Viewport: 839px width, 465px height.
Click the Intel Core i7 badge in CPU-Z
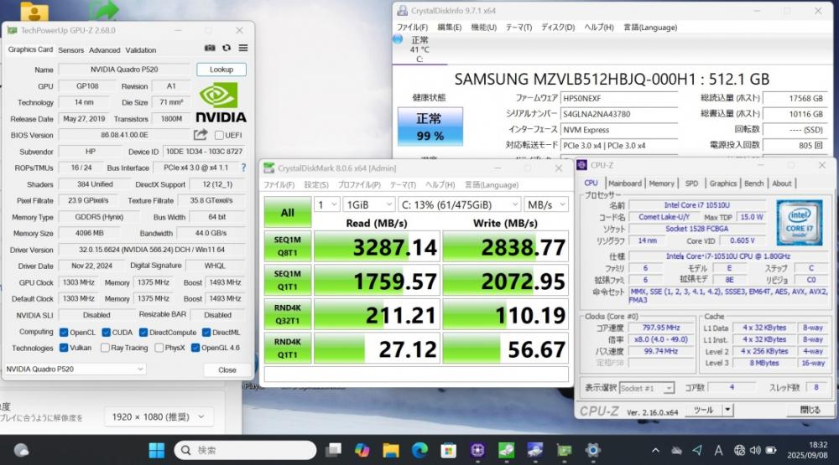800,222
